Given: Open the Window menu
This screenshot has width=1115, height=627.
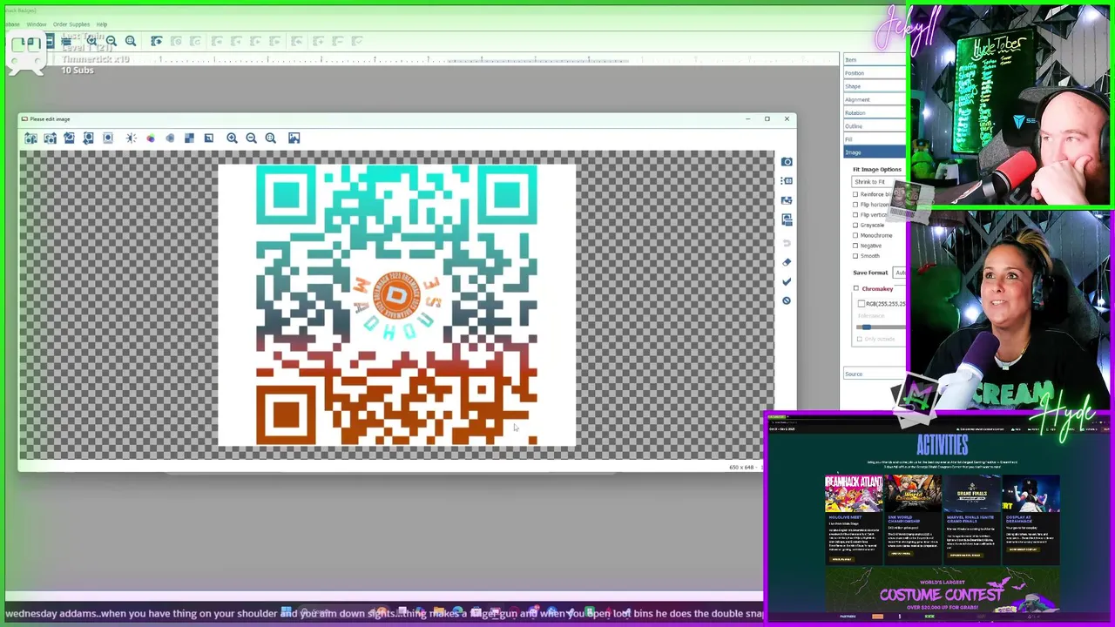Looking at the screenshot, I should click(36, 24).
